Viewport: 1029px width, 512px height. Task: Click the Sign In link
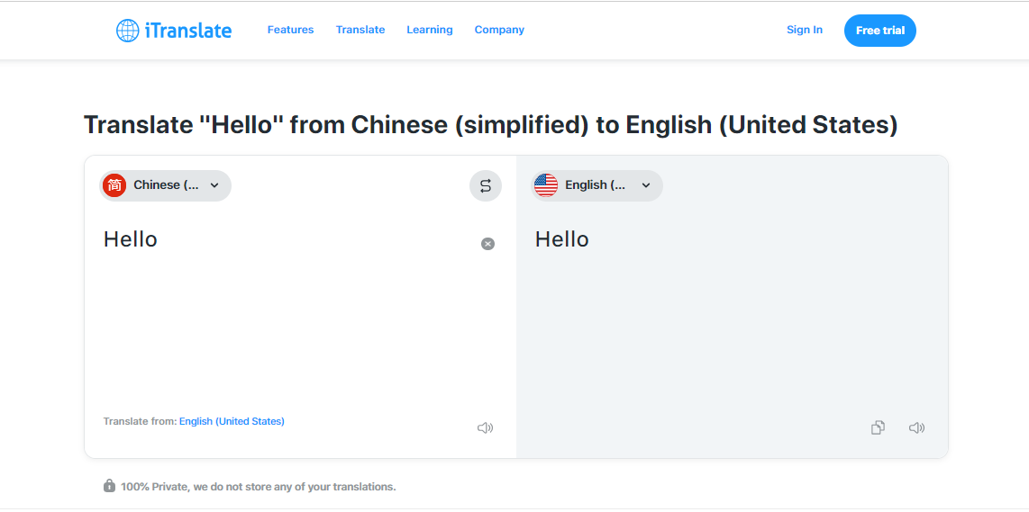click(x=805, y=31)
